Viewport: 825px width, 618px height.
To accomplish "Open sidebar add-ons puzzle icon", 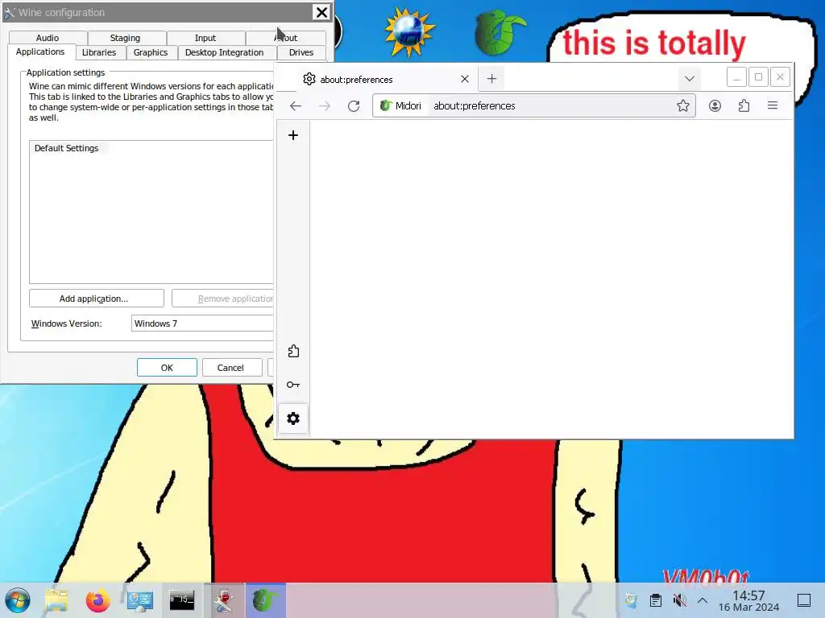I will point(293,351).
